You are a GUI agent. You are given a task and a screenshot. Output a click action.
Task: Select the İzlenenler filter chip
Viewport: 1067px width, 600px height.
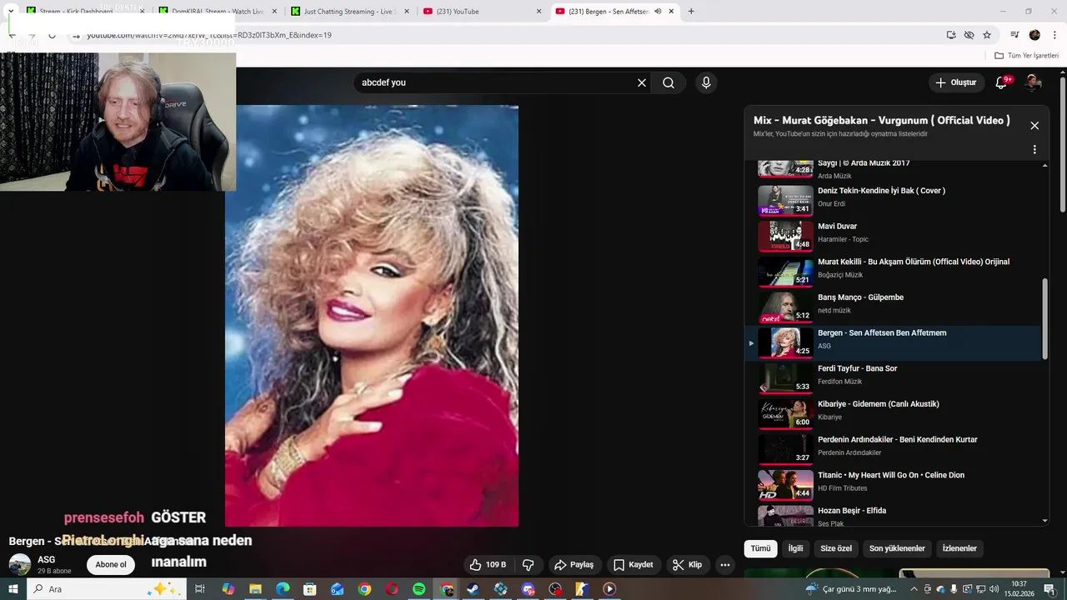click(x=959, y=548)
